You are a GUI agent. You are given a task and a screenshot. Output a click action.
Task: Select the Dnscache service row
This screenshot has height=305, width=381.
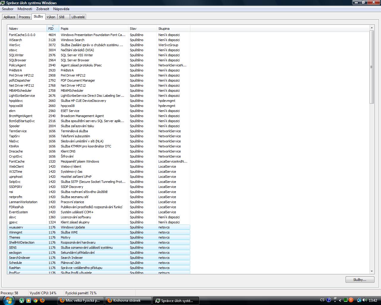[x=99, y=151]
